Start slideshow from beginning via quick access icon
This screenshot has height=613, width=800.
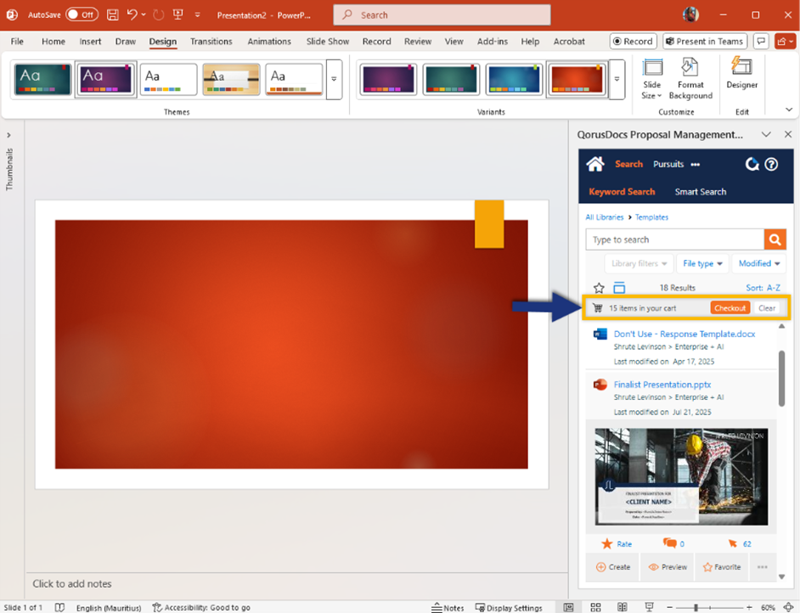(178, 14)
